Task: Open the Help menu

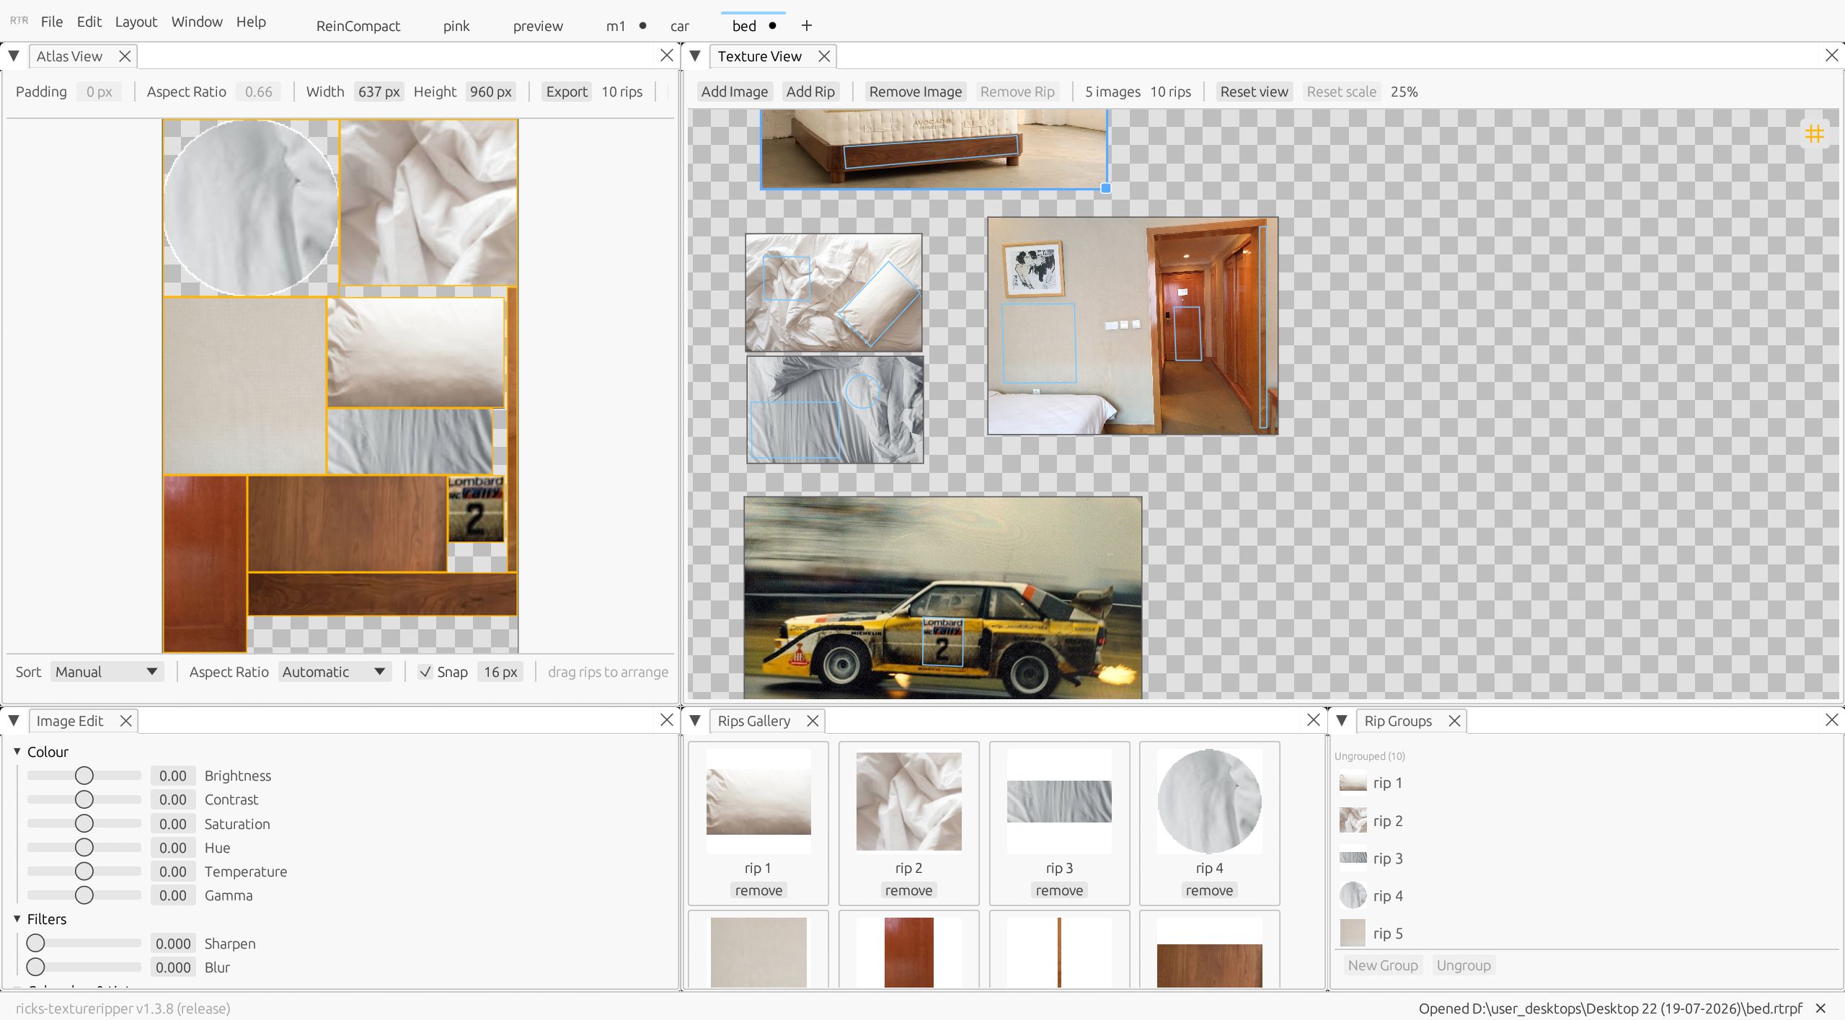Action: (251, 22)
